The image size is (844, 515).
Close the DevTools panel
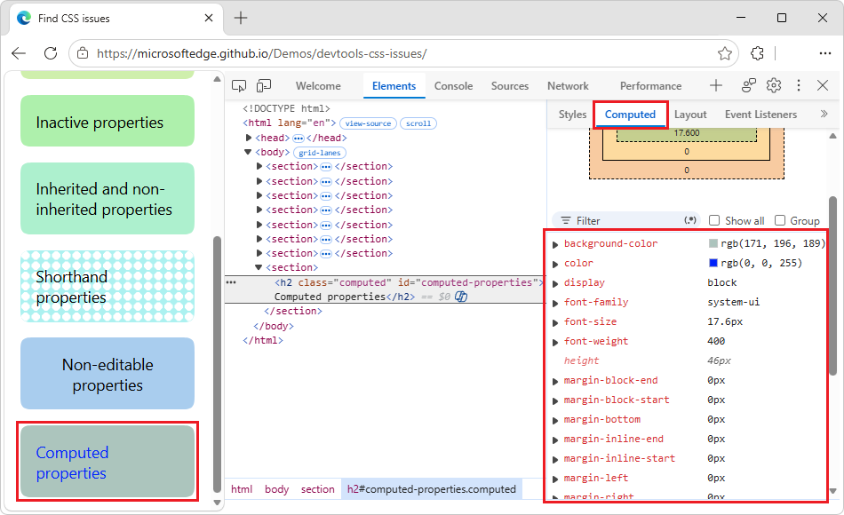pos(823,85)
